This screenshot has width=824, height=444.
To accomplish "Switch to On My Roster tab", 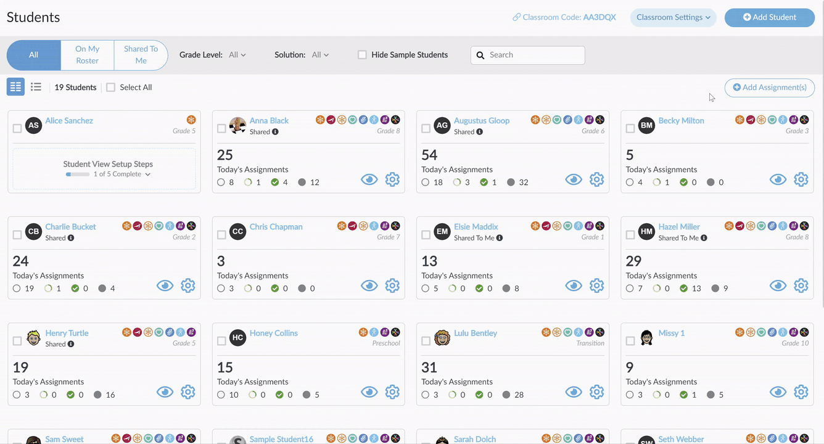I will click(x=88, y=55).
